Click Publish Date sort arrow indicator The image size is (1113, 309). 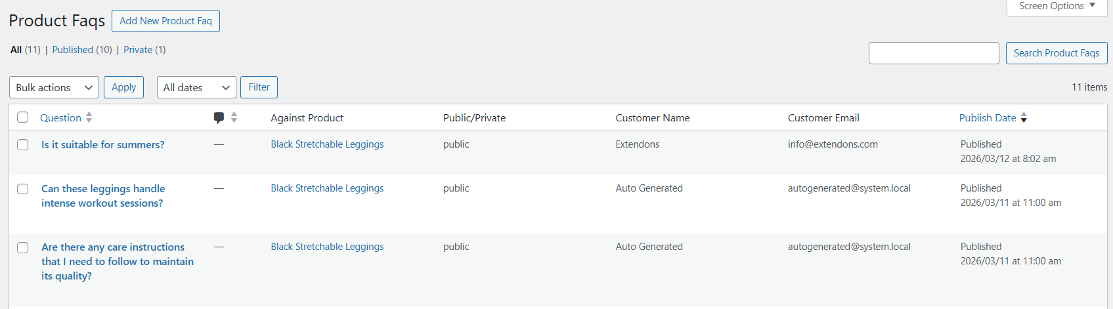click(x=1024, y=118)
